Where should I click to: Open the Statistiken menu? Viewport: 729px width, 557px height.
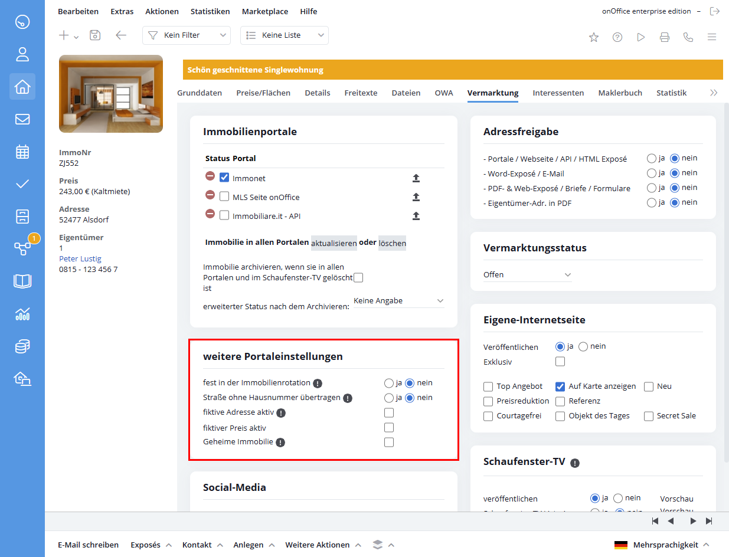tap(210, 11)
